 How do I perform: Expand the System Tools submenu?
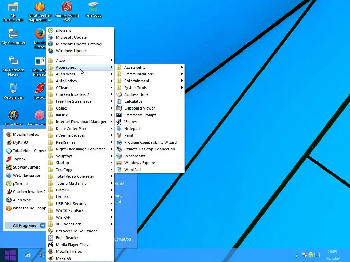[149, 88]
